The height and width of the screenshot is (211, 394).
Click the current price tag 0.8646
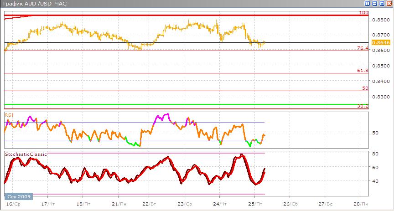[379, 42]
